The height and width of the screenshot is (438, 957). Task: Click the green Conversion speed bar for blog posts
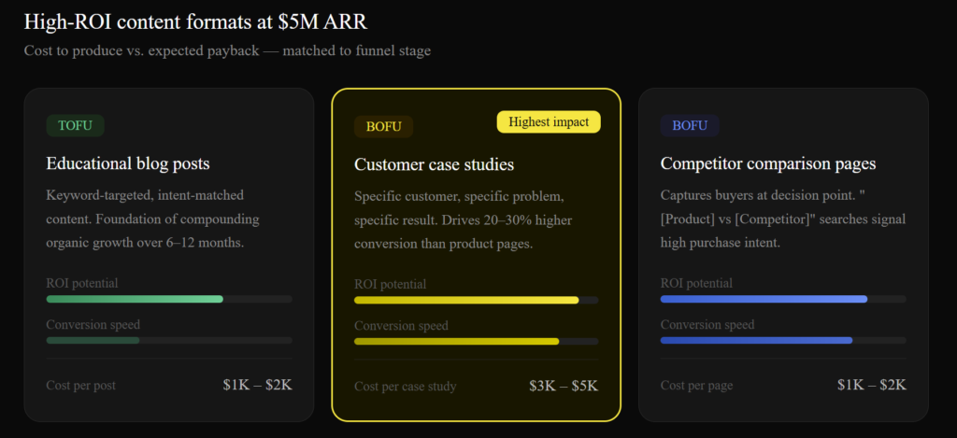[169, 340]
